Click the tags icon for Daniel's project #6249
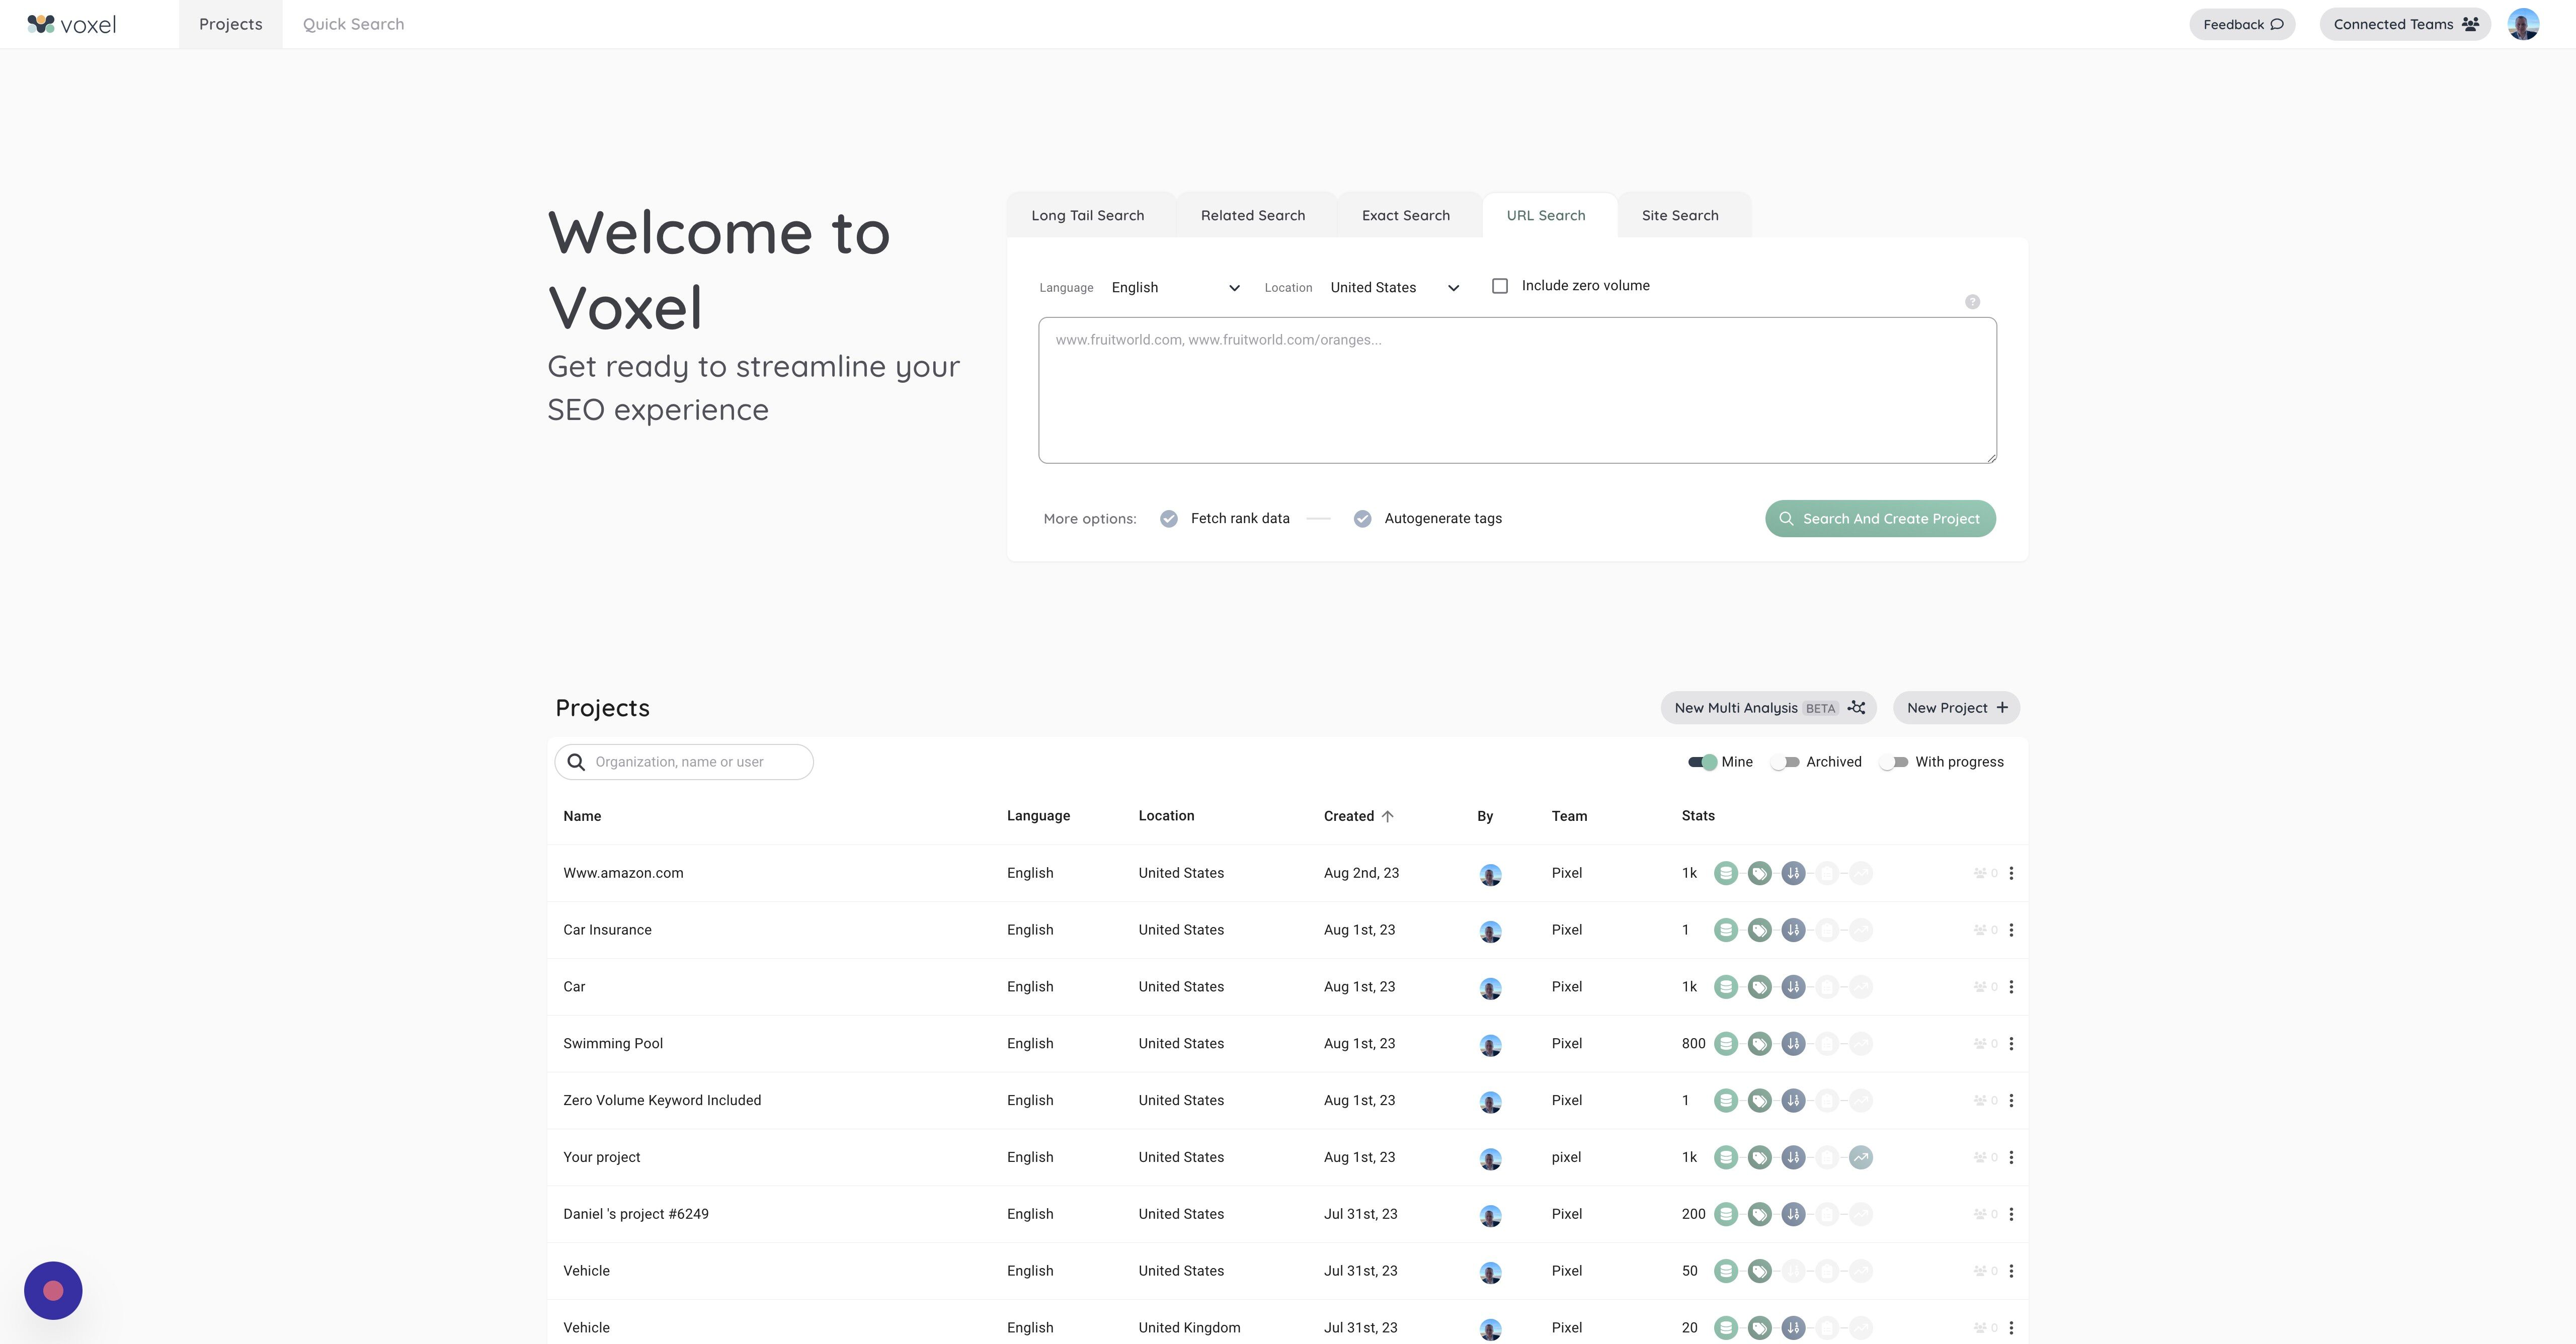The height and width of the screenshot is (1344, 2576). point(1759,1214)
